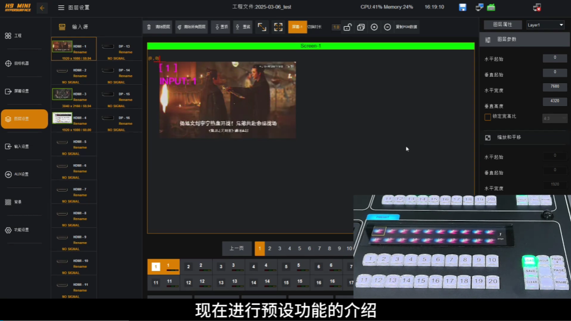This screenshot has width=571, height=321.
Task: Click the zoom in plus icon
Action: 374,27
